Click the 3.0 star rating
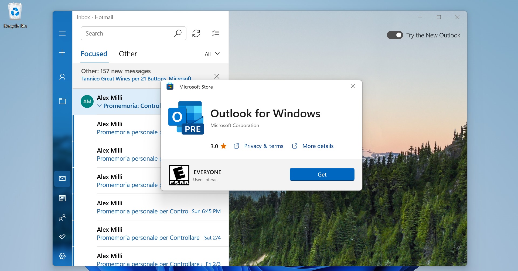 click(218, 146)
